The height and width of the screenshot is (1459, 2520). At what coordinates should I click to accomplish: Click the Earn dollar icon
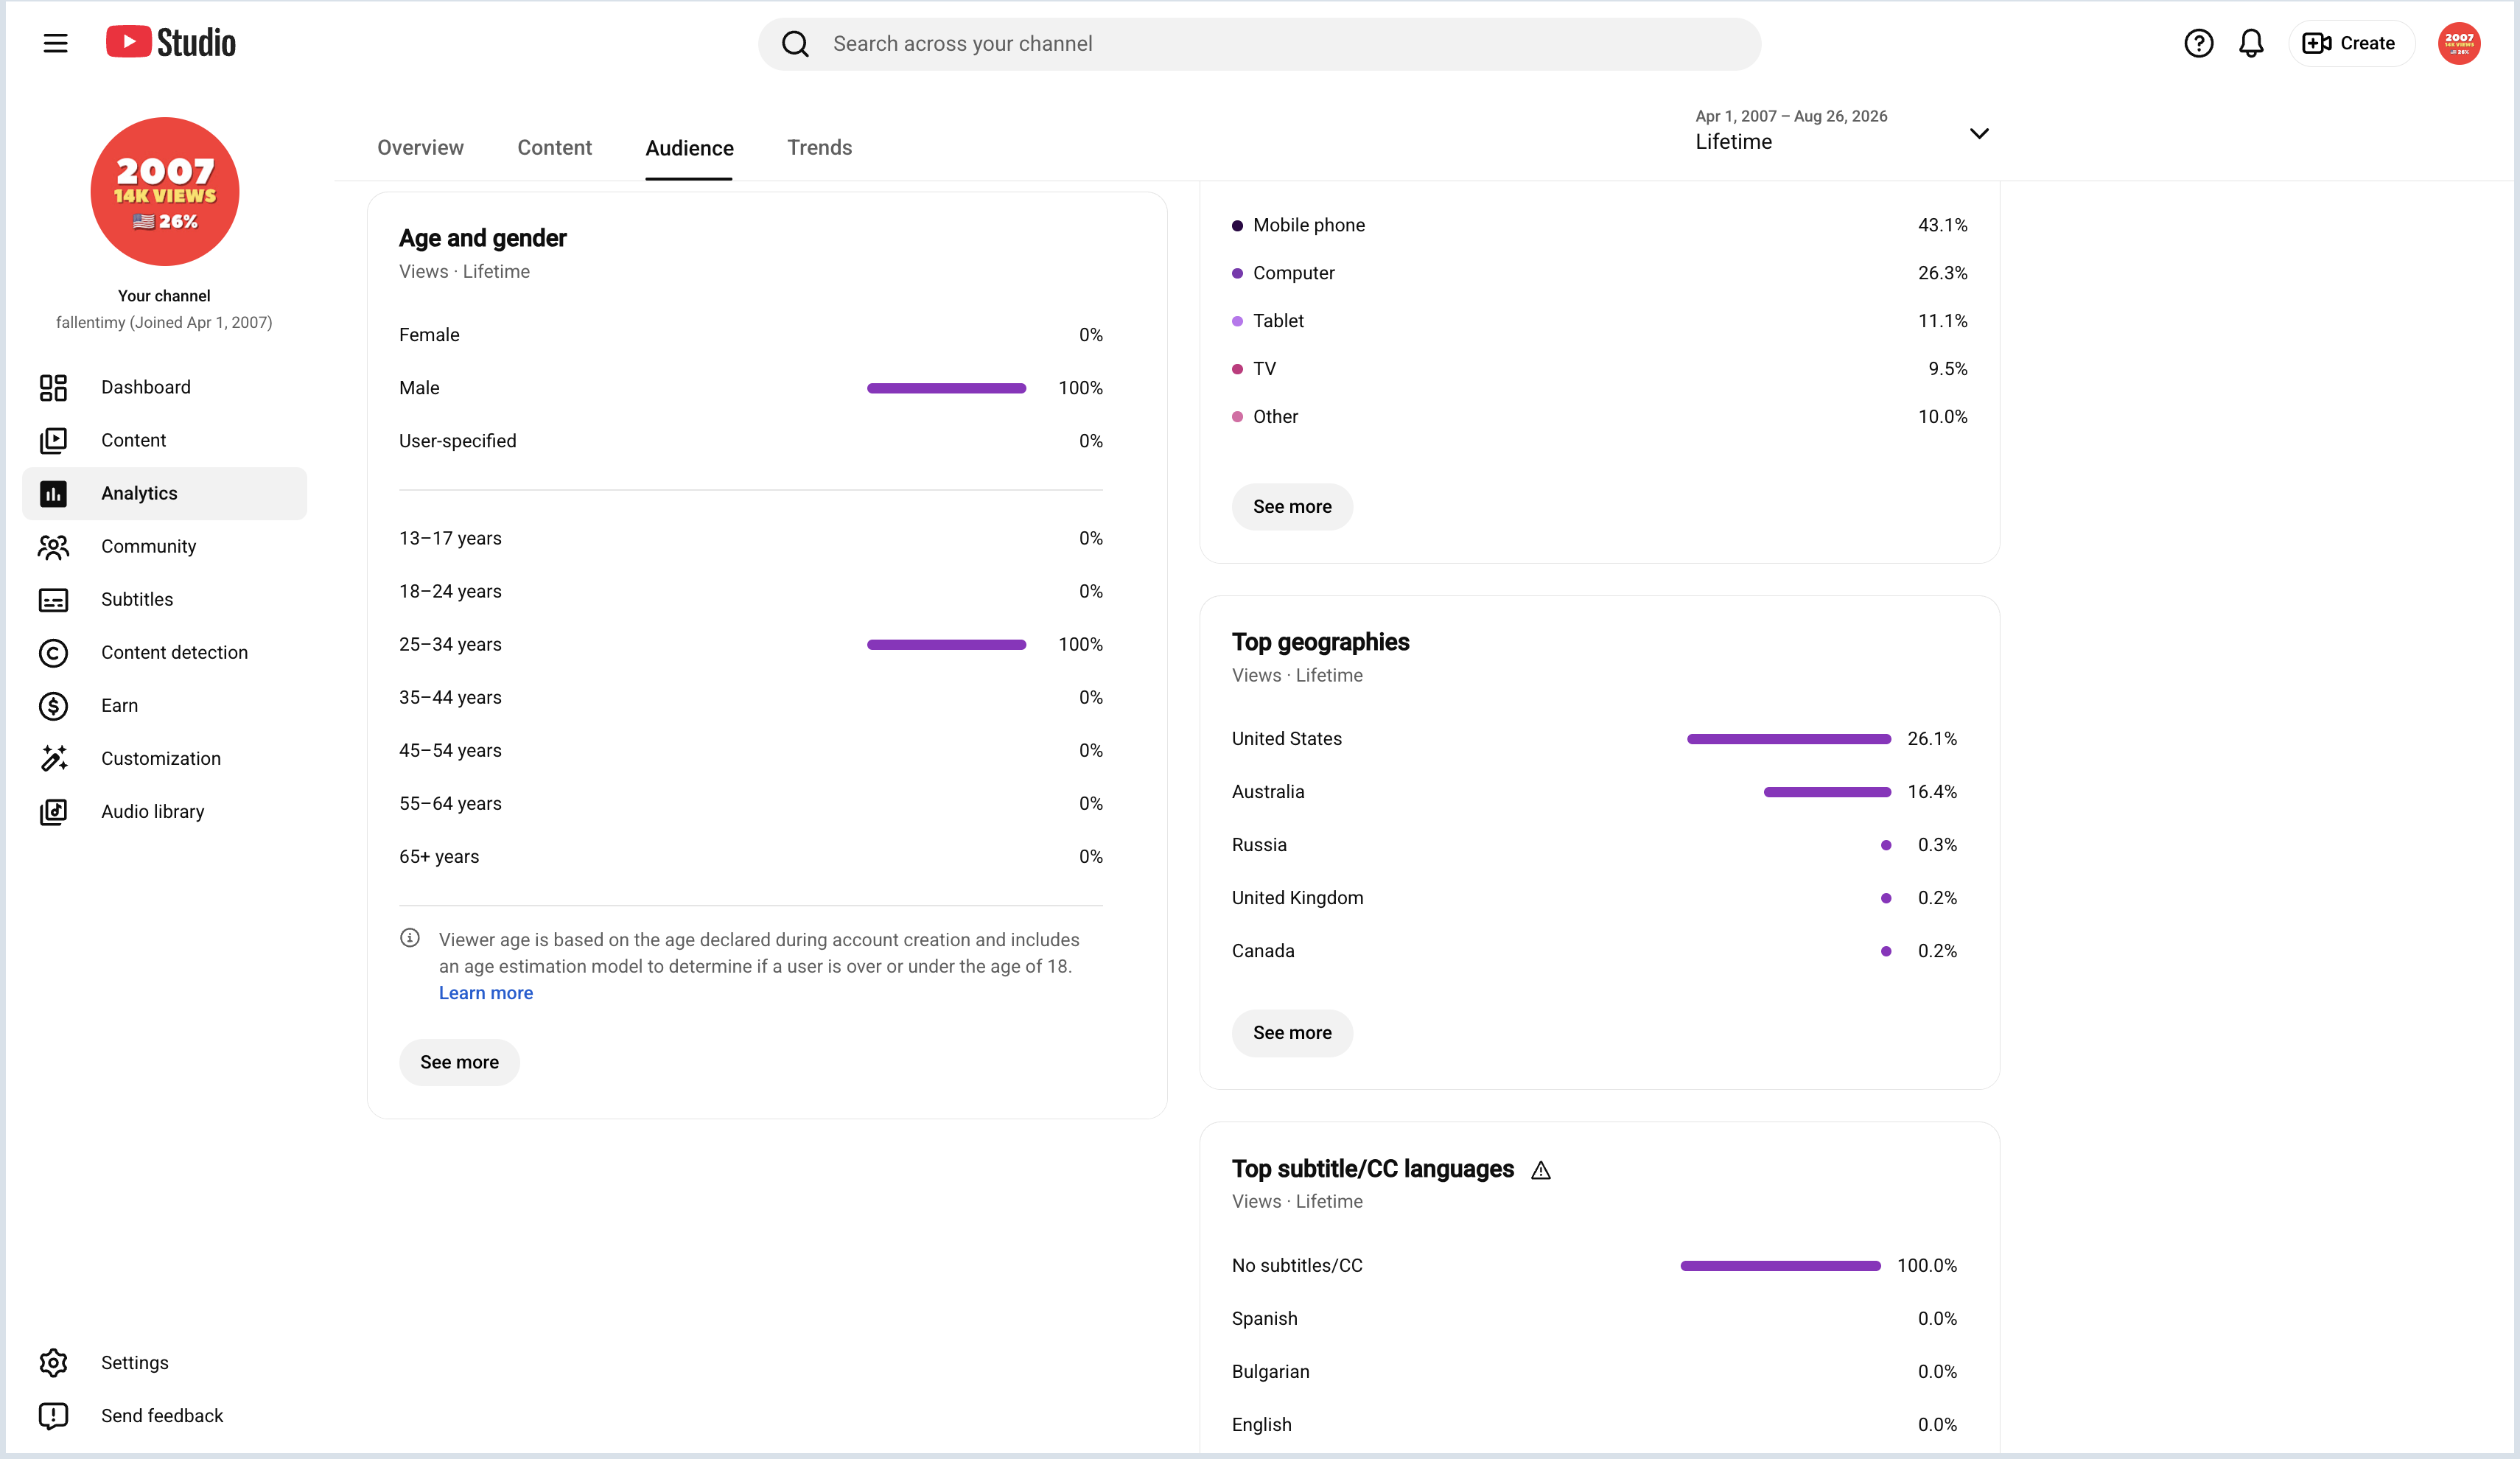point(53,705)
